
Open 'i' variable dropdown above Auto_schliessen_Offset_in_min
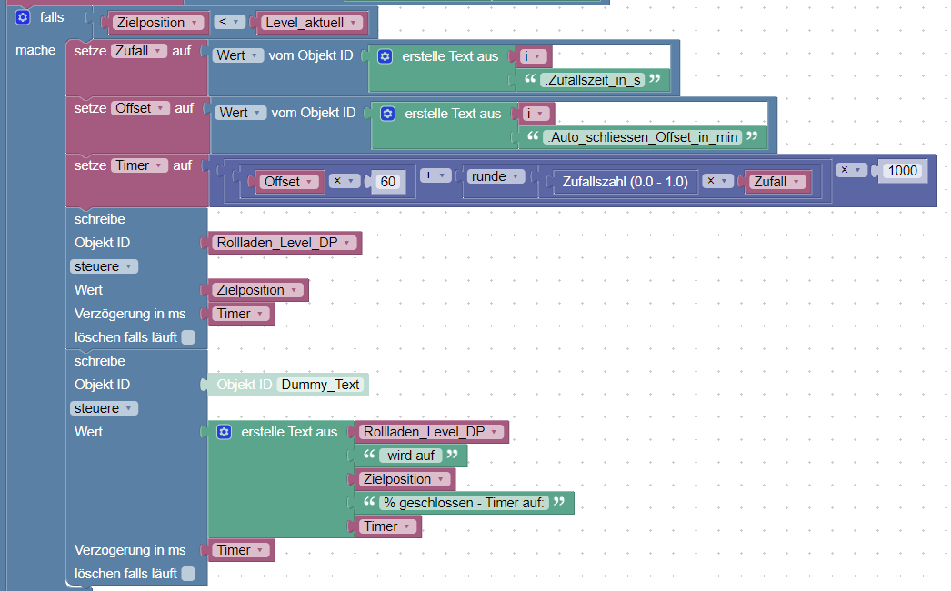[536, 114]
